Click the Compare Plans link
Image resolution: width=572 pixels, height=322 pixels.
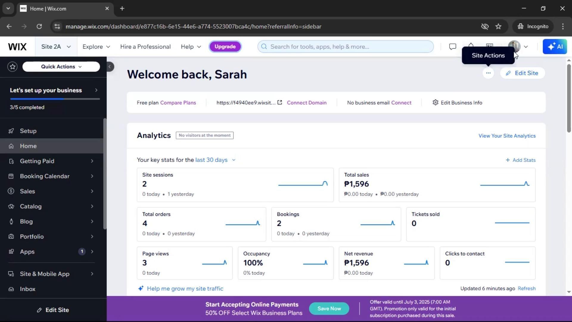point(178,103)
